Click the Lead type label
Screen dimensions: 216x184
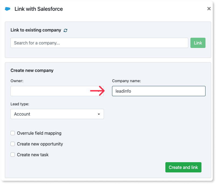pos(20,104)
